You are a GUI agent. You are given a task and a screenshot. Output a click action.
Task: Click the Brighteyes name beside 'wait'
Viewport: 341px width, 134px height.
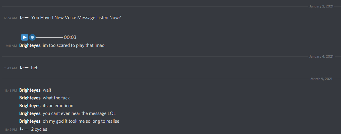pyautogui.click(x=30, y=90)
